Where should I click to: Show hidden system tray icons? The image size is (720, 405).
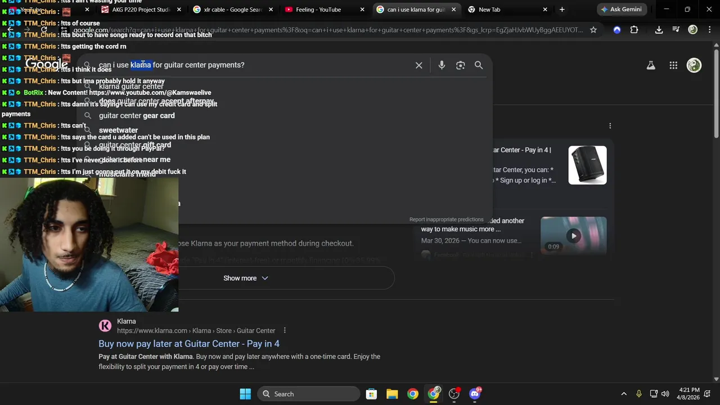click(623, 394)
